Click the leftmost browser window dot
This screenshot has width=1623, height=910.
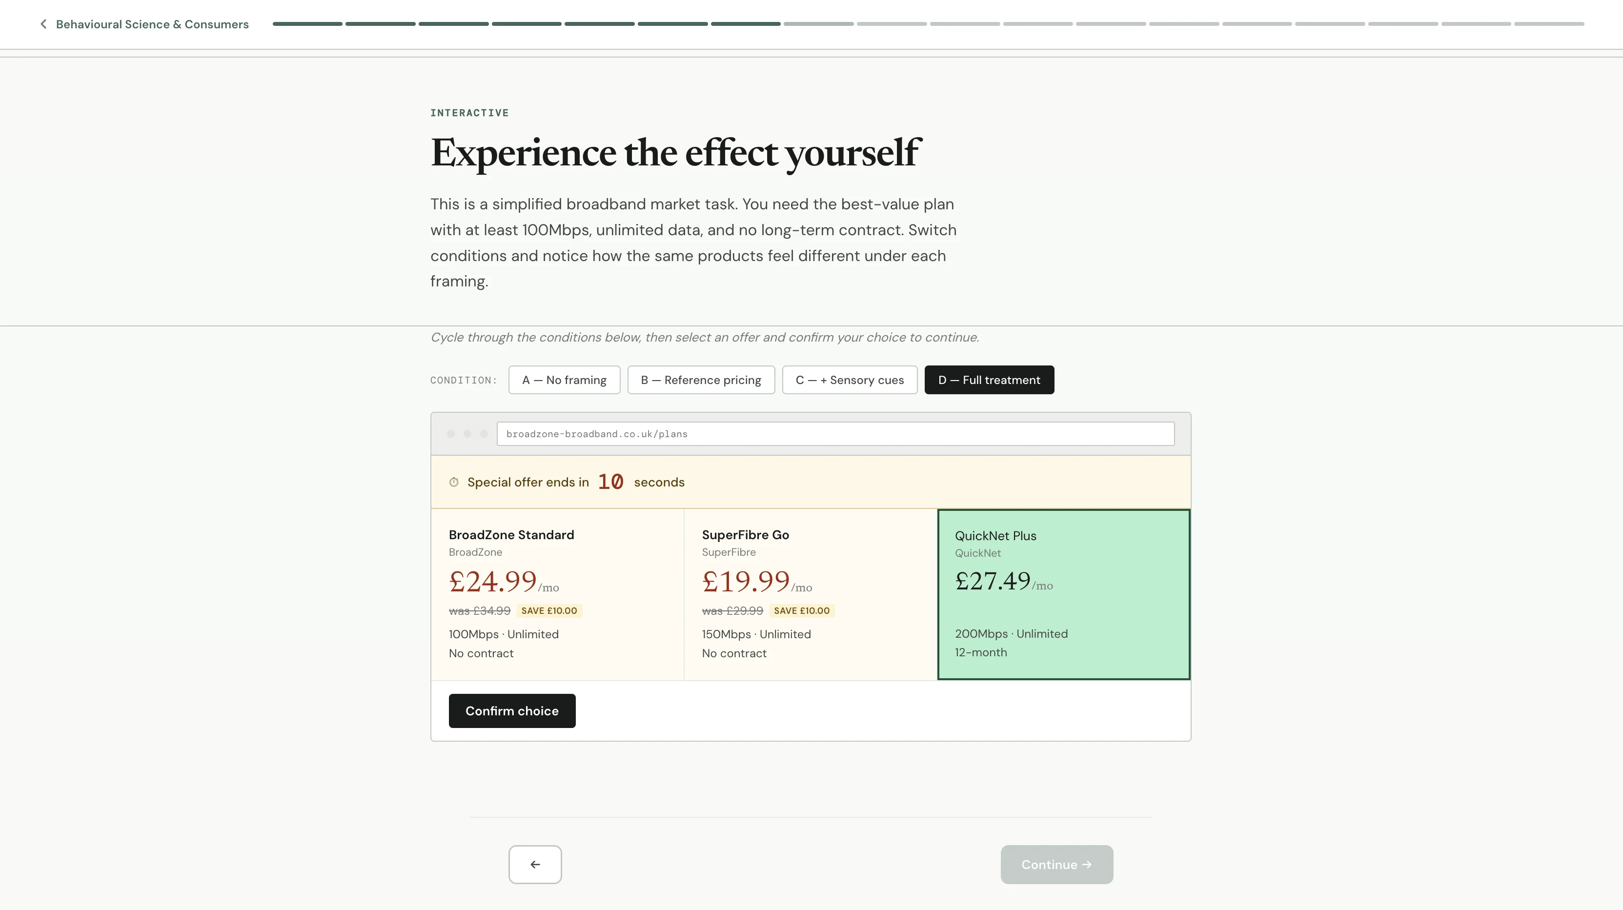(x=451, y=434)
